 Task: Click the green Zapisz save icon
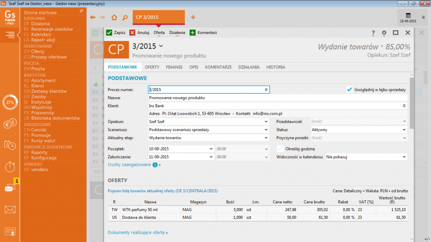tap(109, 33)
